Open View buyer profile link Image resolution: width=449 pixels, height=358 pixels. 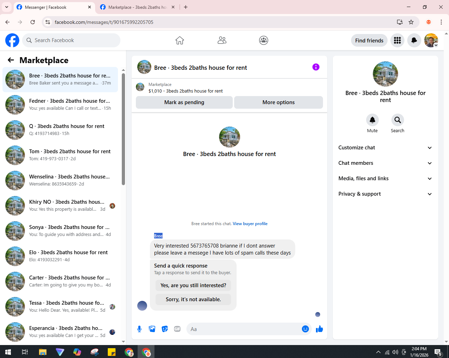point(250,224)
